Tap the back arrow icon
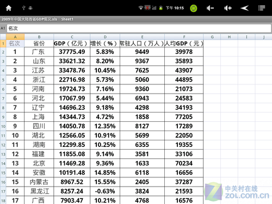272x204 pixels. pyautogui.click(x=244, y=8)
